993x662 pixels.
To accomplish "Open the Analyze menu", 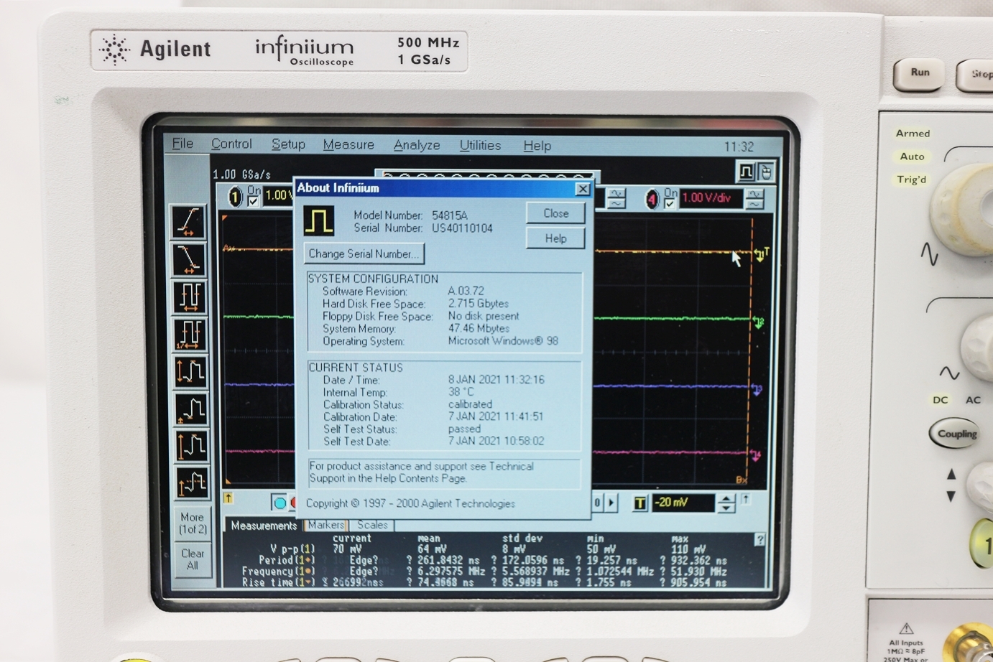I will (x=417, y=146).
